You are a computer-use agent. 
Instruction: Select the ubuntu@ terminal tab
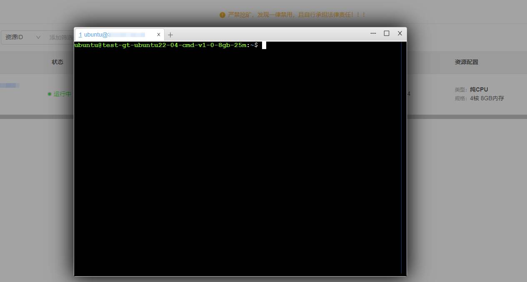pos(119,35)
